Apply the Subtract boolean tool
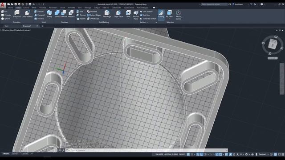 pos(64,14)
